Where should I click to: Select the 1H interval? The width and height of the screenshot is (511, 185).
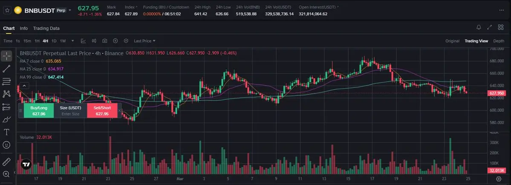coord(37,41)
